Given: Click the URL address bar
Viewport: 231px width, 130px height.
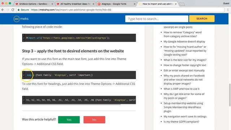Looking at the screenshot, I should [x=120, y=10].
